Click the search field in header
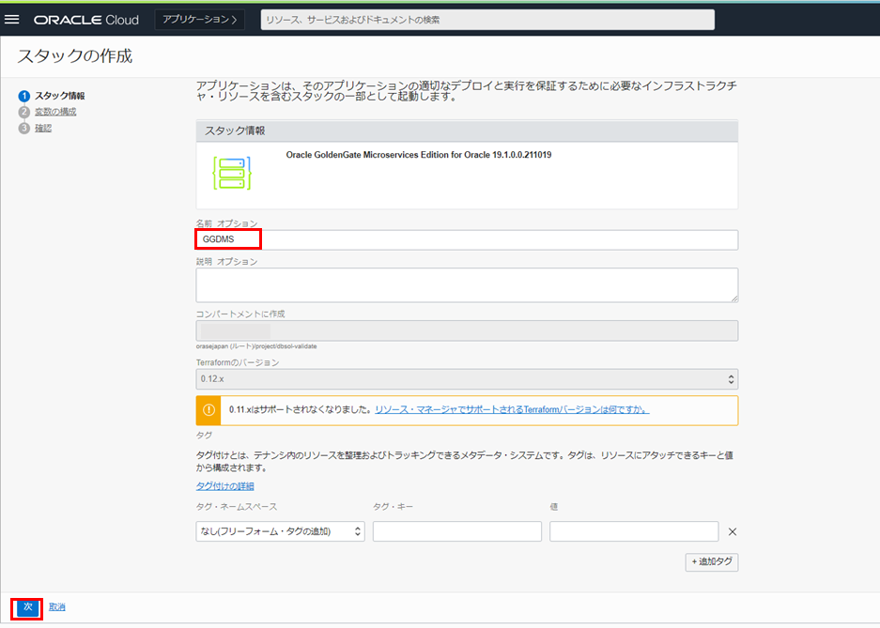This screenshot has width=880, height=628. (487, 20)
